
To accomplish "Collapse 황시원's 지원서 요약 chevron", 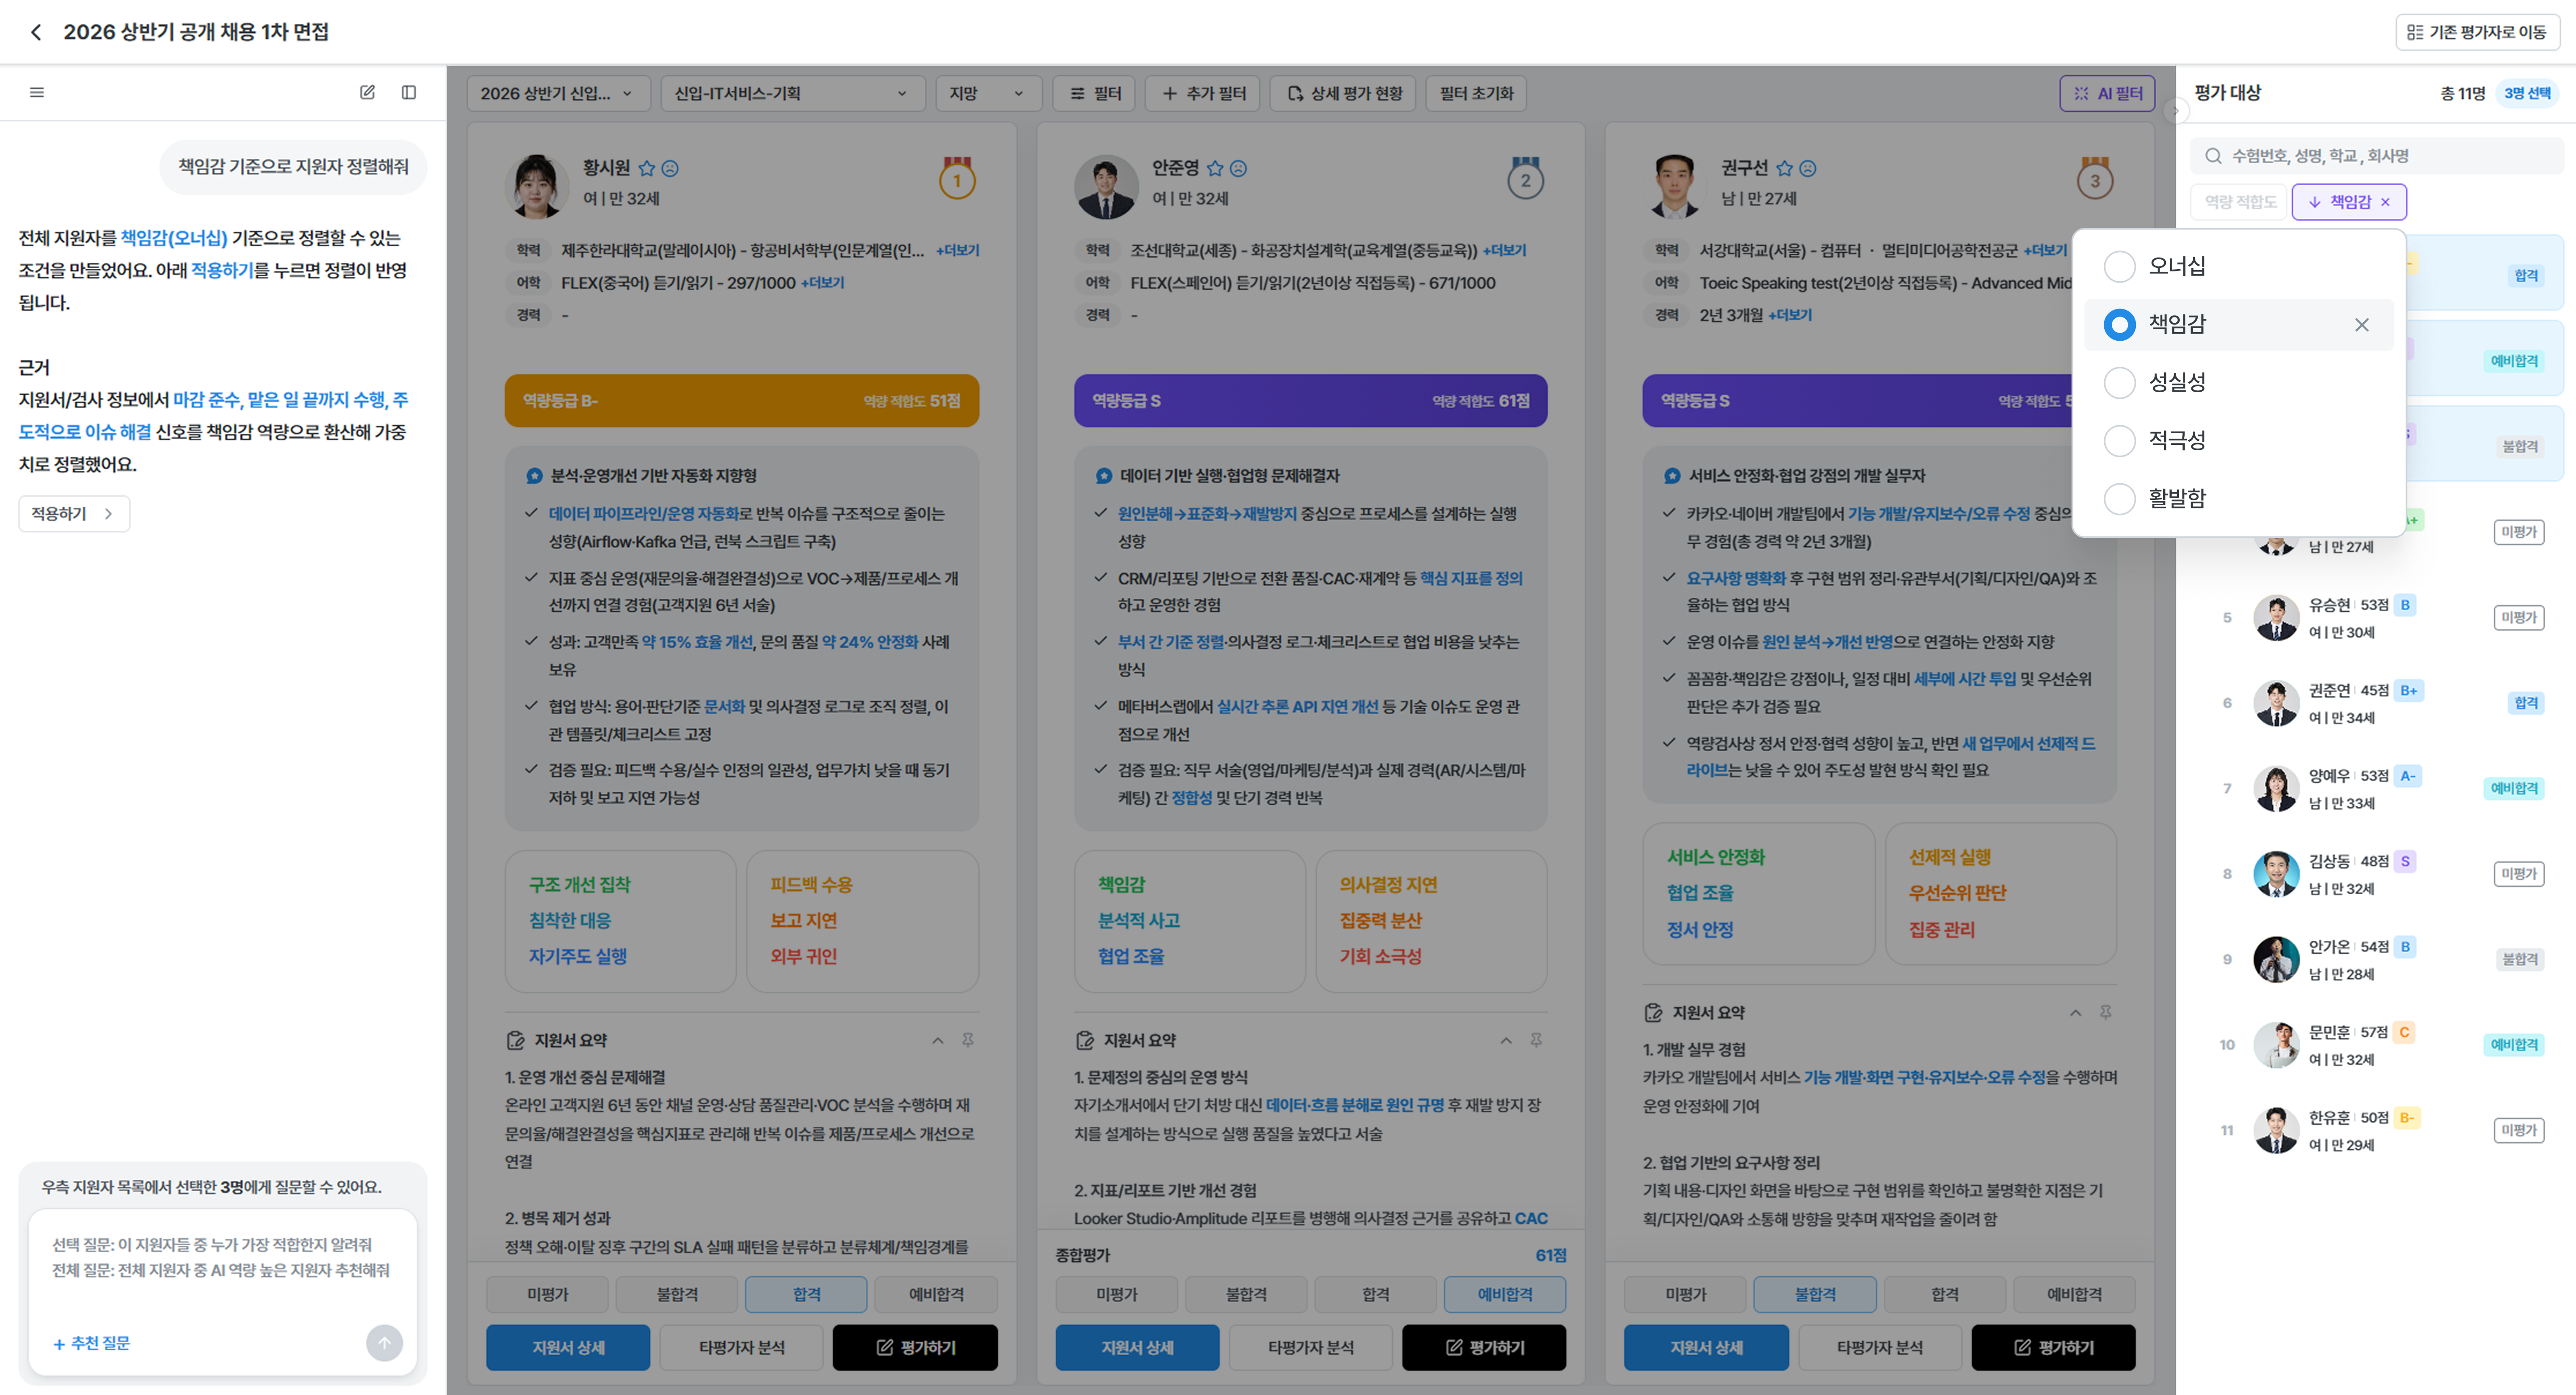I will point(937,1040).
